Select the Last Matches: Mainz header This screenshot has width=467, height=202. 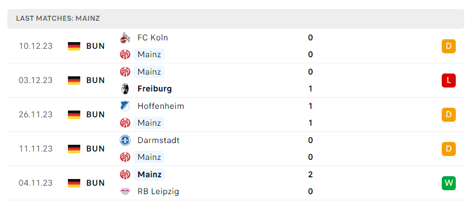click(x=58, y=19)
